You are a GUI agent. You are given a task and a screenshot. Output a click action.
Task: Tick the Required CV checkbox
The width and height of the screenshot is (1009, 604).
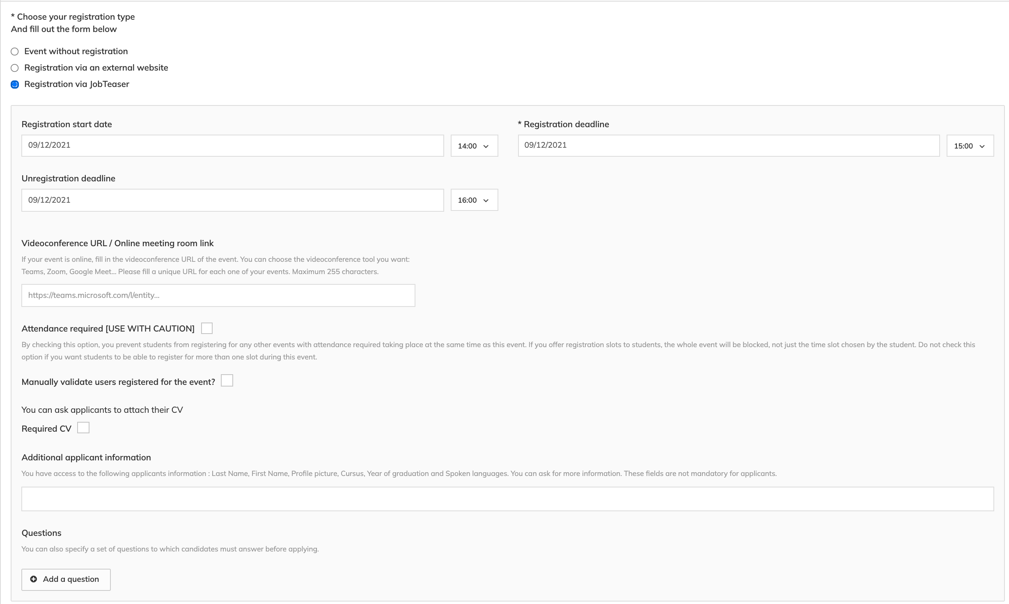(x=83, y=428)
